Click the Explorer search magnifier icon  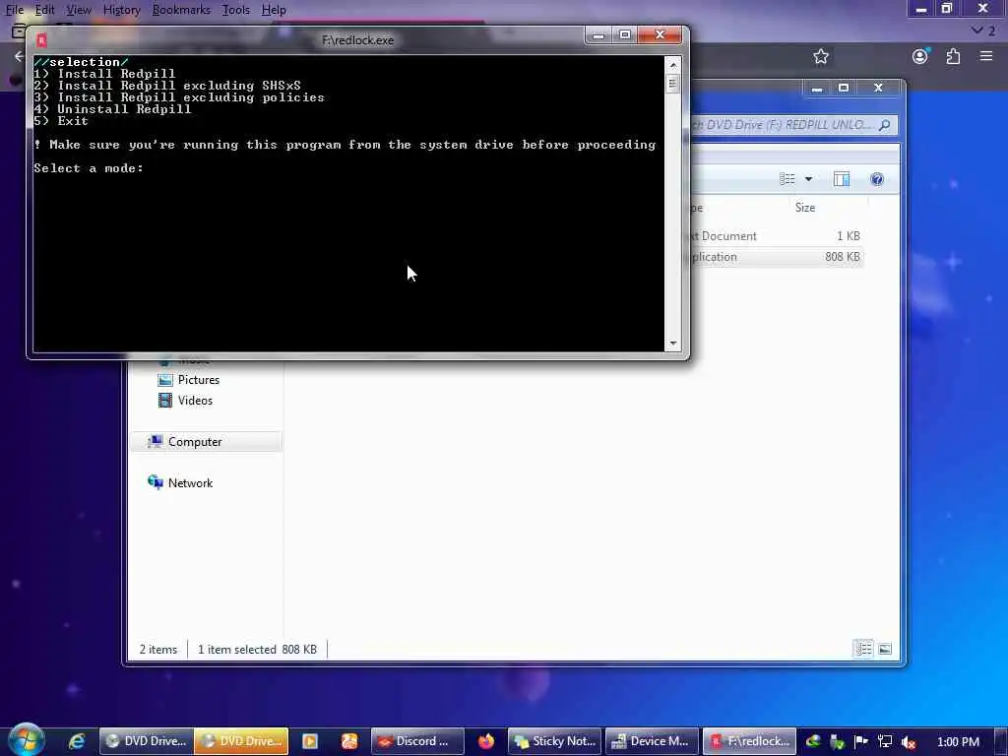pyautogui.click(x=885, y=125)
